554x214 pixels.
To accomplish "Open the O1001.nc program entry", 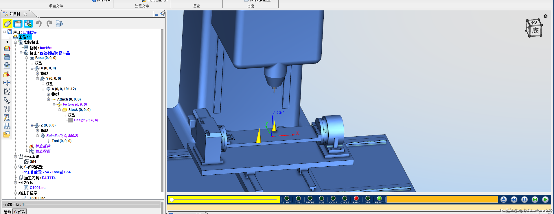I will pos(38,188).
